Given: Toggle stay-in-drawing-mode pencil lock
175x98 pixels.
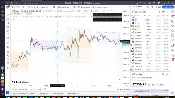Looking at the screenshot, I should click(8, 56).
